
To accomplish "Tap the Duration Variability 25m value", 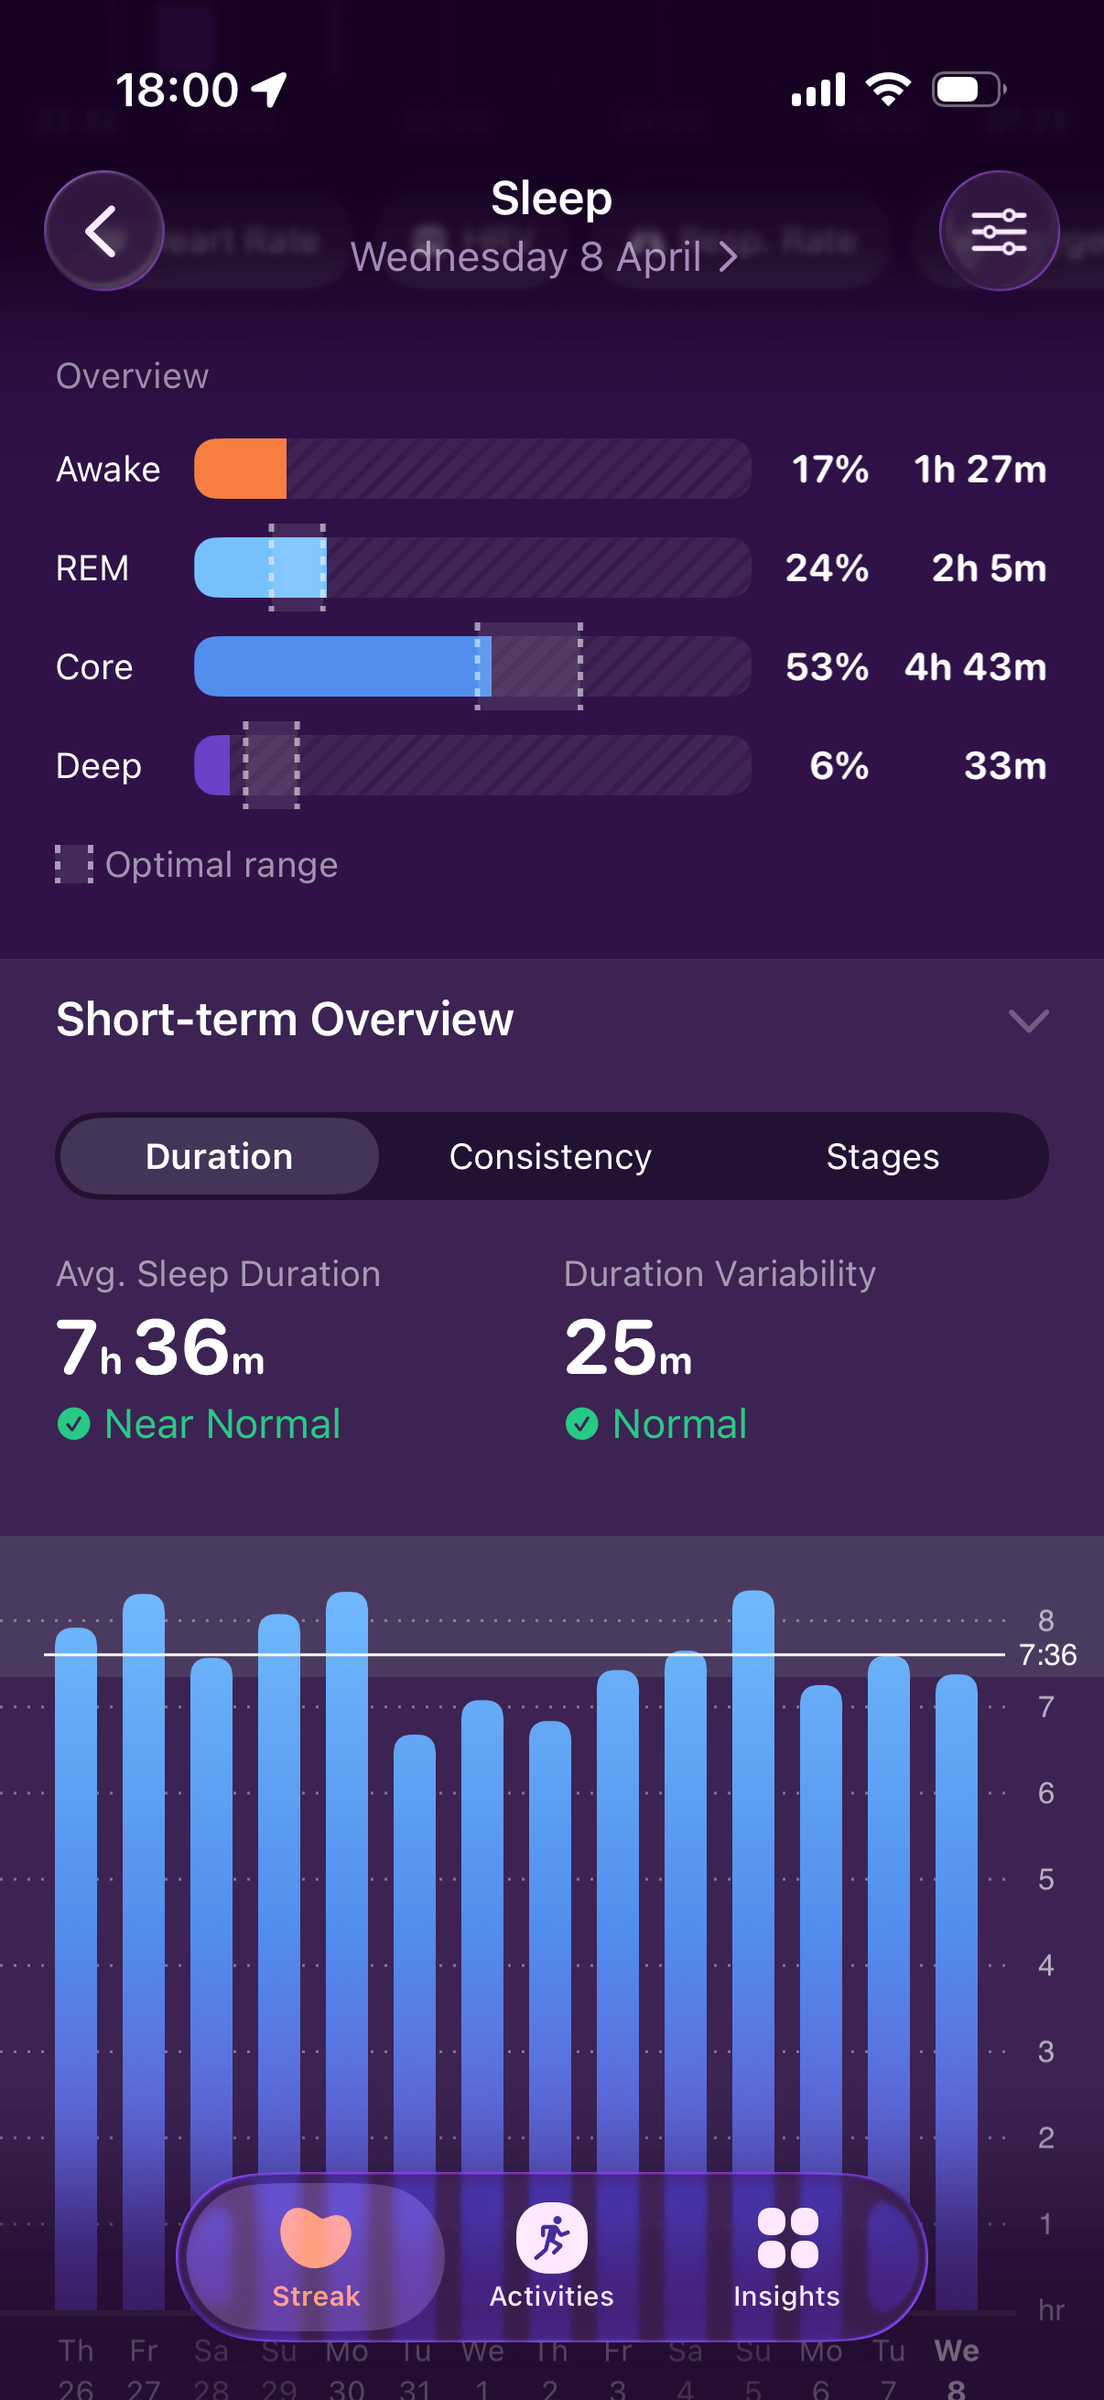I will (x=629, y=1347).
